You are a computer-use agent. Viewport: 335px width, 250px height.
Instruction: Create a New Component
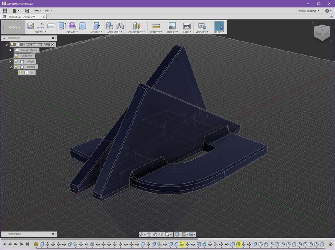pyautogui.click(x=110, y=26)
